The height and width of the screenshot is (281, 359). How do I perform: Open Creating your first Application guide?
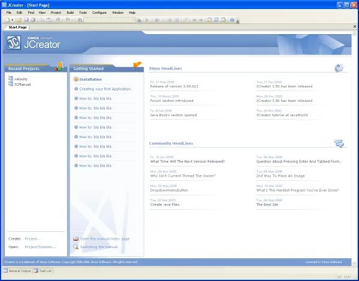click(105, 89)
